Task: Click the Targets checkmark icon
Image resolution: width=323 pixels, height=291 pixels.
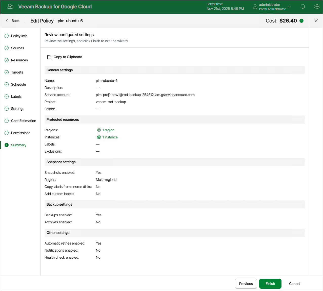Action: [x=7, y=72]
